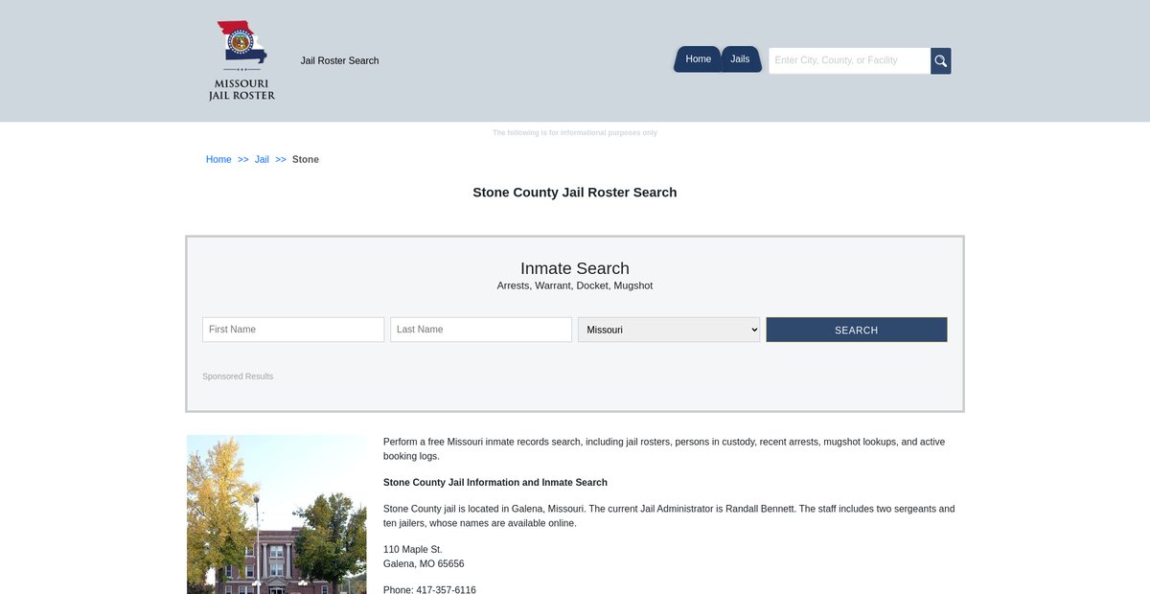This screenshot has width=1150, height=594.
Task: Open the Missouri state dropdown
Action: pos(669,330)
